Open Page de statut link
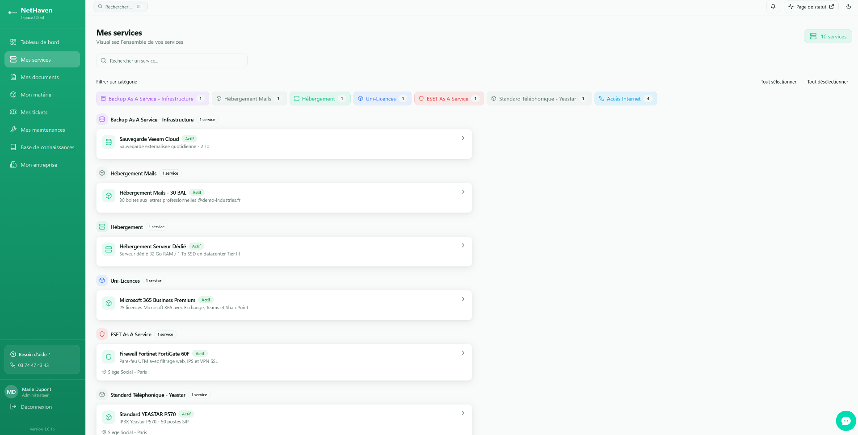This screenshot has height=435, width=858. tap(811, 7)
